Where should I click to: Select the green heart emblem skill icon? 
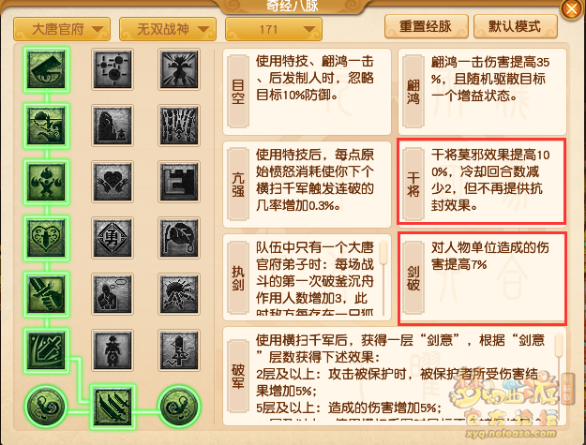coord(46,238)
